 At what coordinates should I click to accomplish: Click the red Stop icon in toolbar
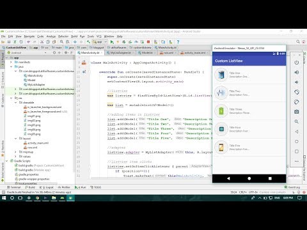(148, 42)
